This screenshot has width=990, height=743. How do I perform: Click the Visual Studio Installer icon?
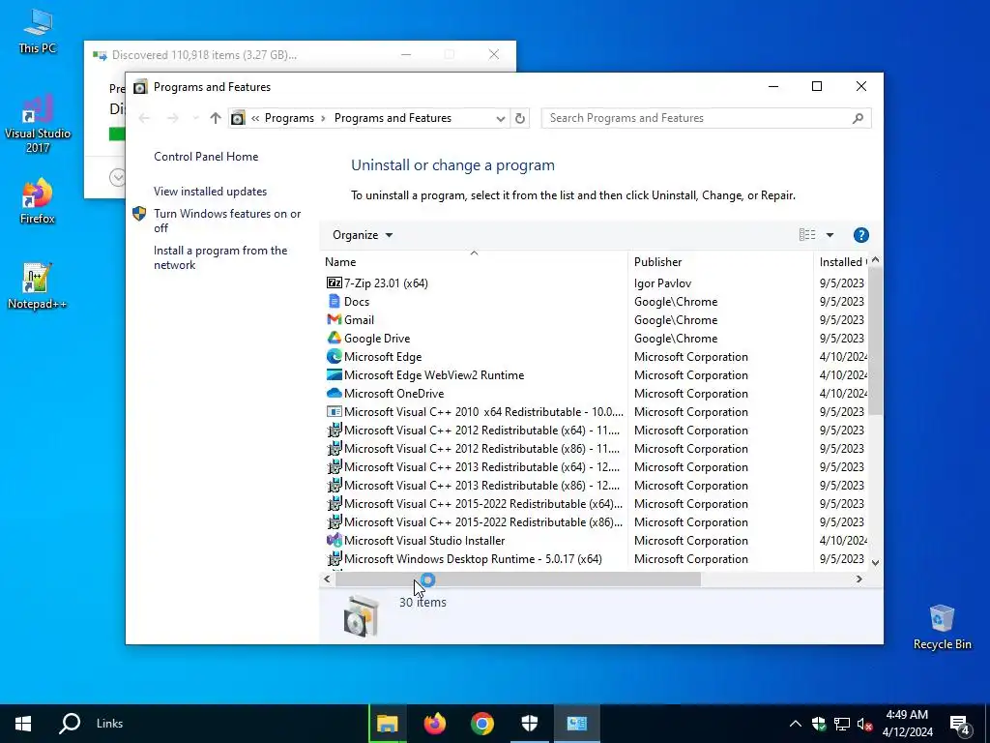click(334, 540)
